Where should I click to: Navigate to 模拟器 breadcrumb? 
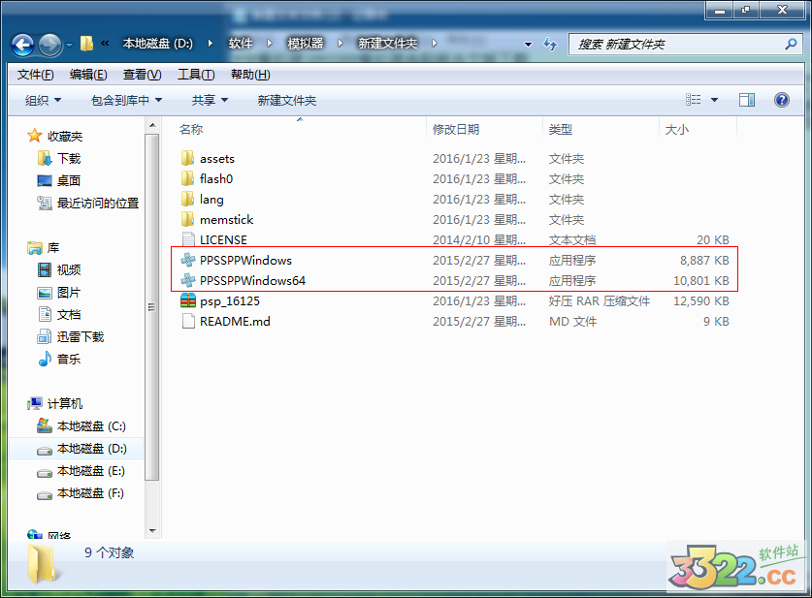pos(306,44)
